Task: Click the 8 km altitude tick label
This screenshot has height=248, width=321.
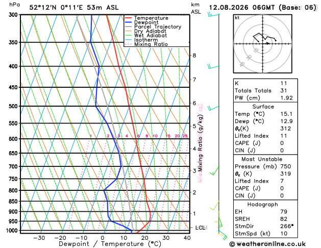Action: coord(194,56)
